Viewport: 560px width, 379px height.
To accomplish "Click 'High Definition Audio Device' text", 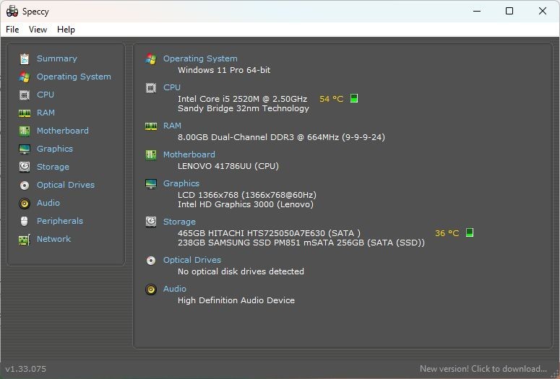I will (236, 300).
